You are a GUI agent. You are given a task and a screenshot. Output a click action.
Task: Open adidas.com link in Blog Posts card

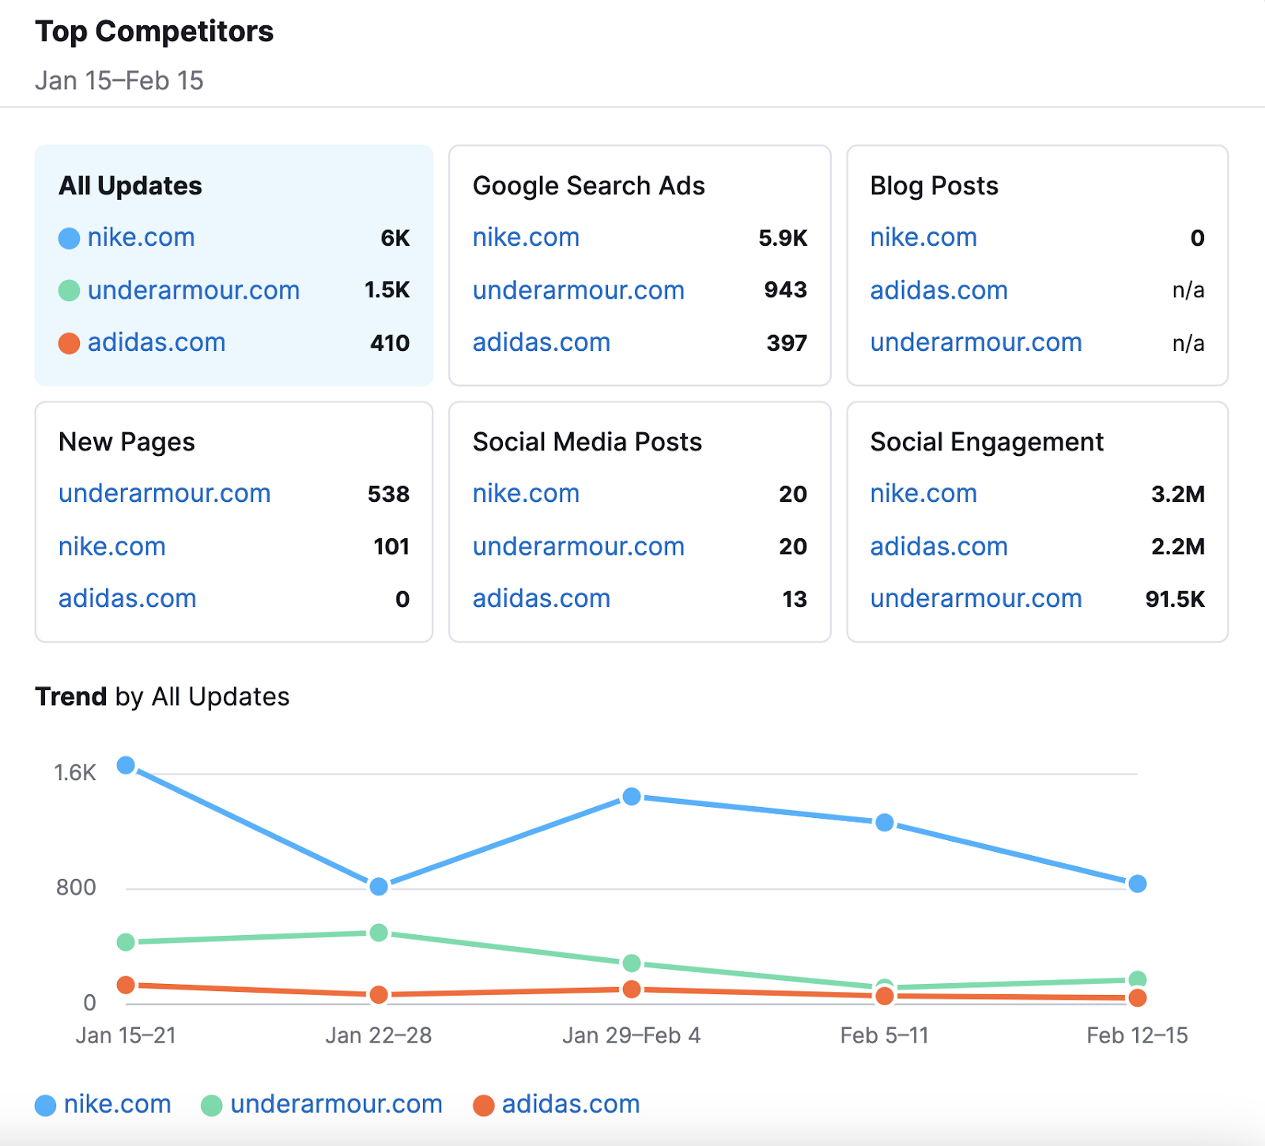[938, 290]
